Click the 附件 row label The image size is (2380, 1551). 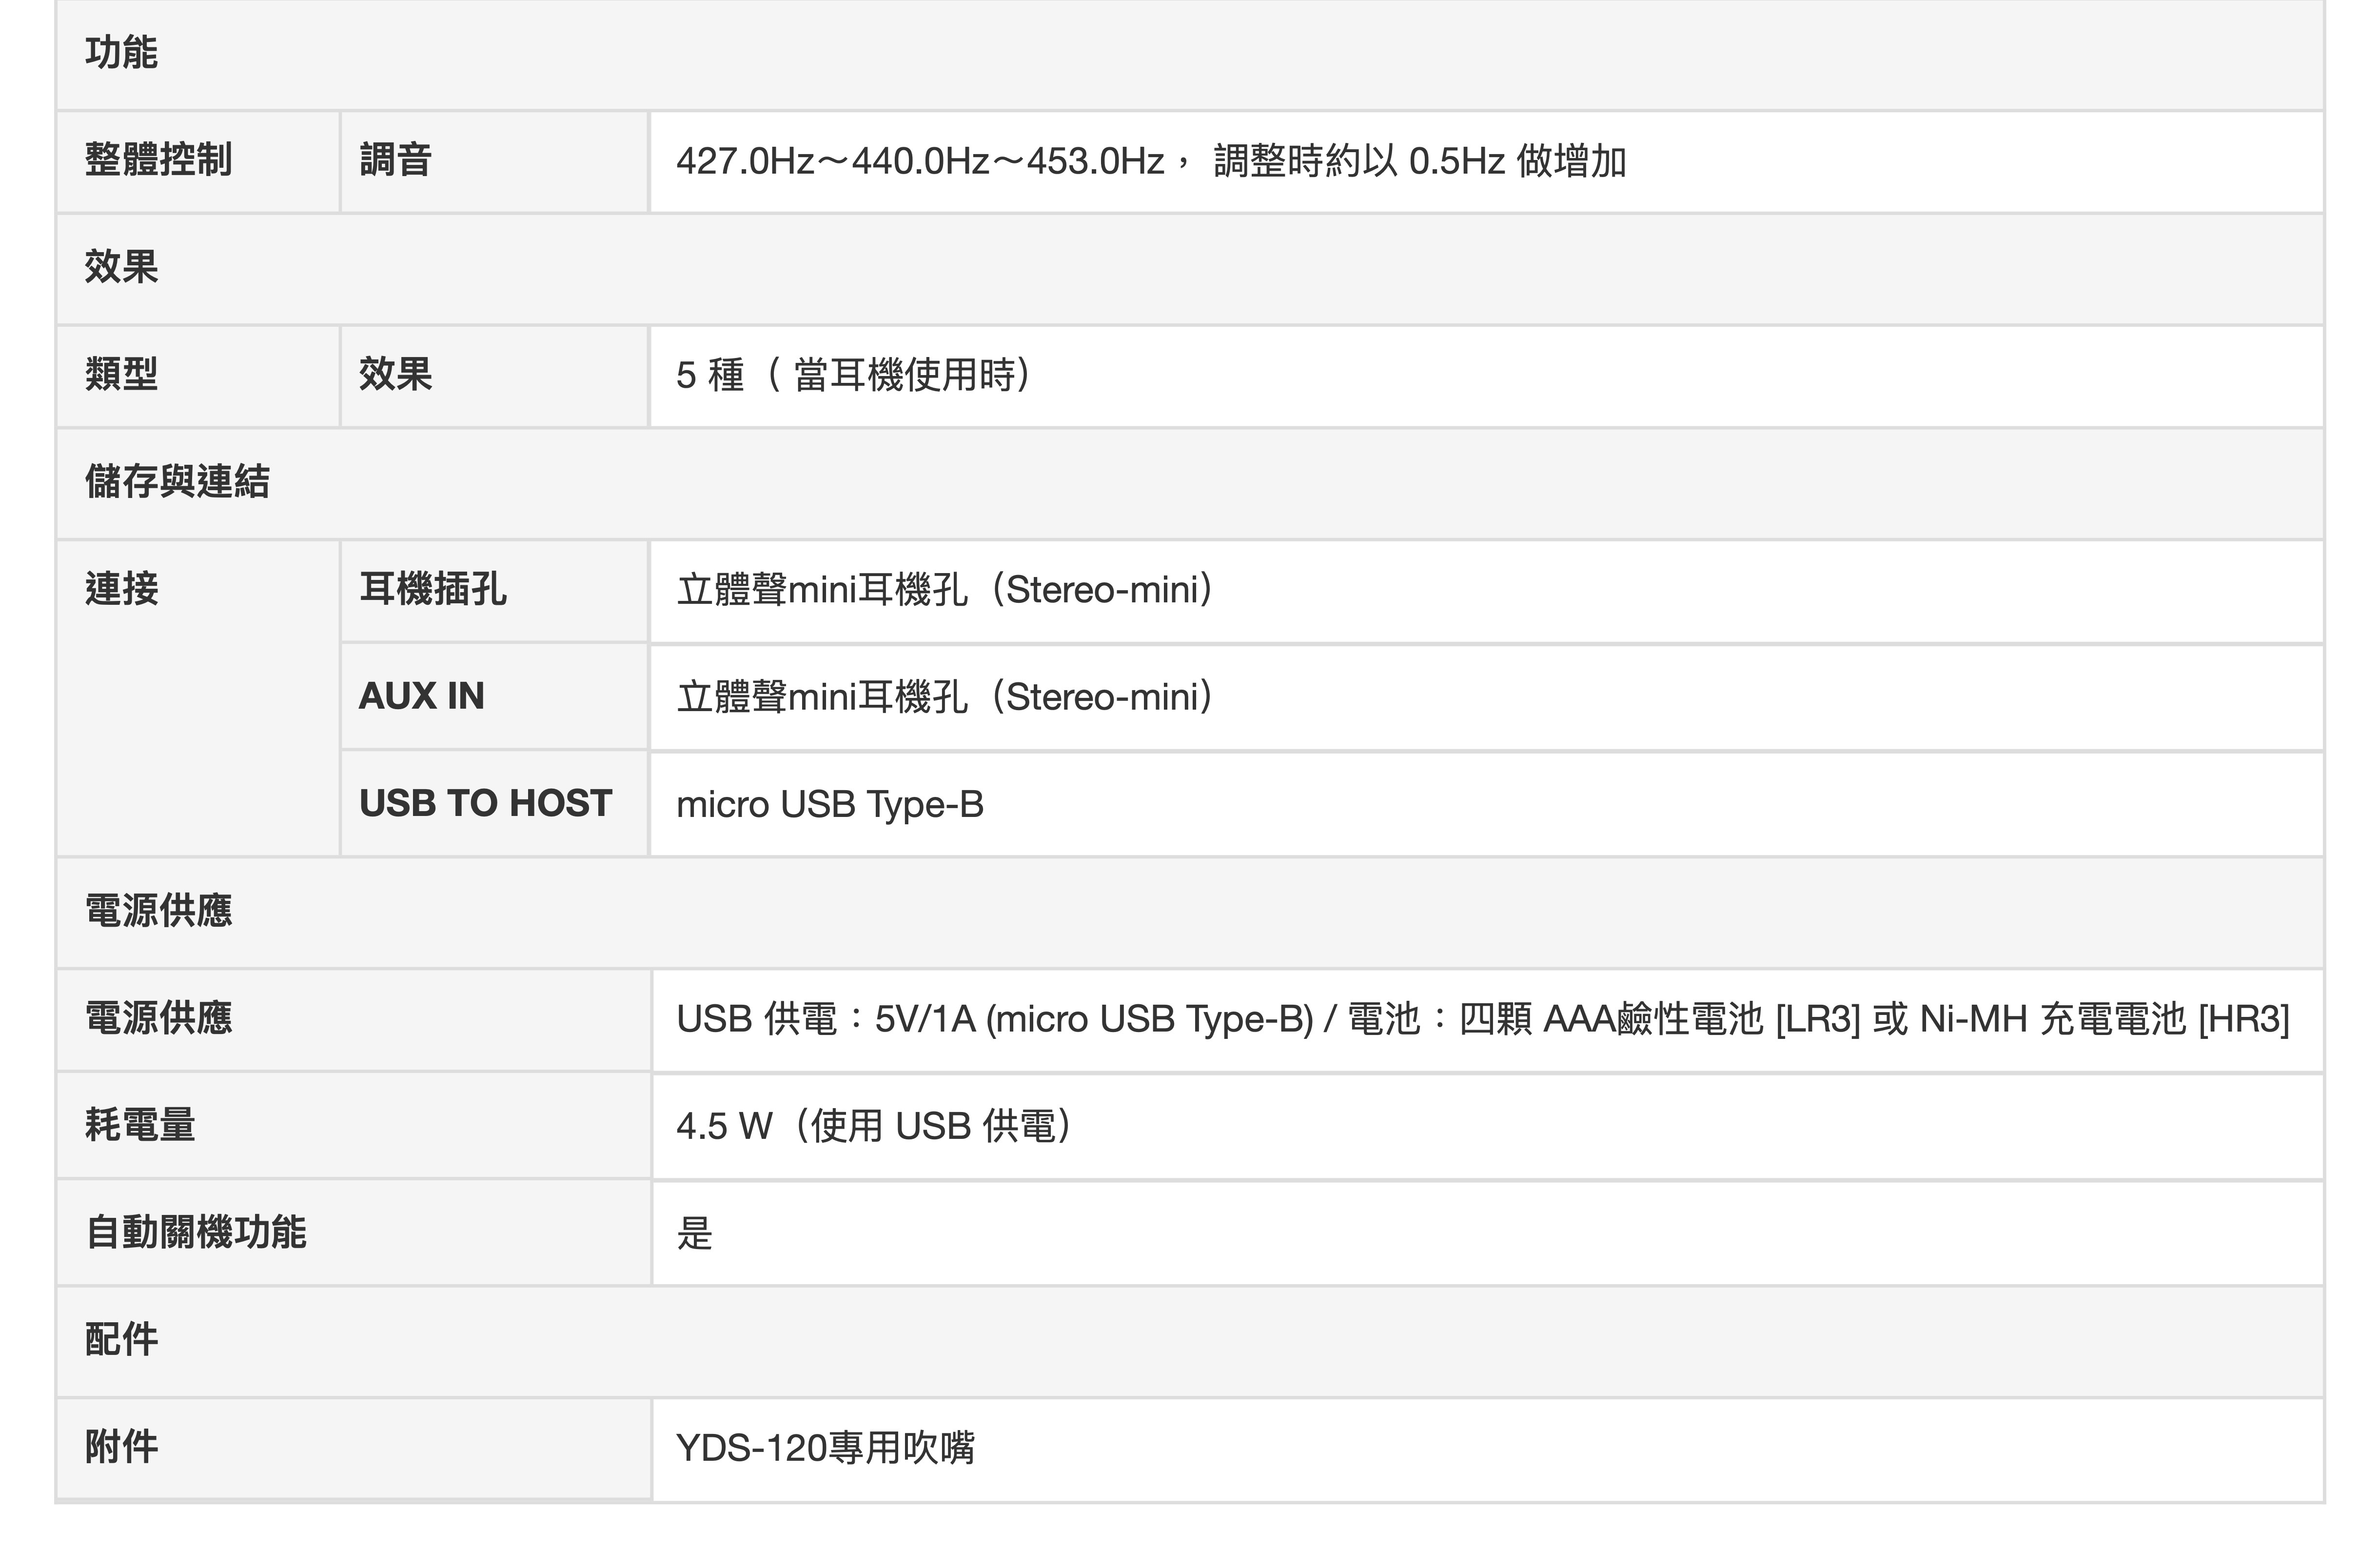tap(121, 1447)
